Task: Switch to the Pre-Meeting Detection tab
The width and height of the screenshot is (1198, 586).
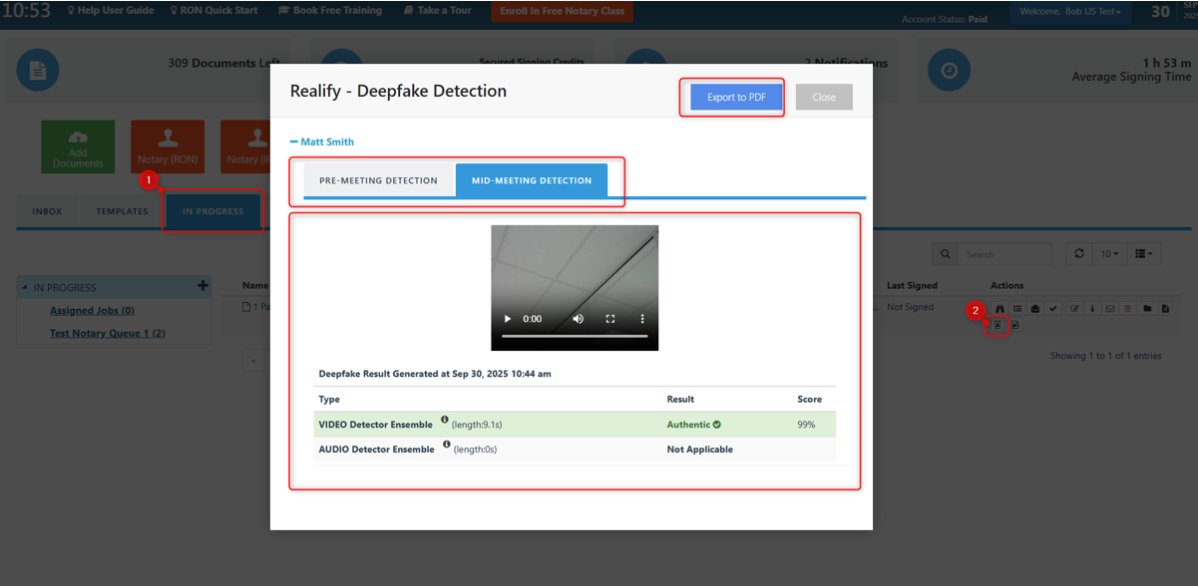Action: coord(378,181)
